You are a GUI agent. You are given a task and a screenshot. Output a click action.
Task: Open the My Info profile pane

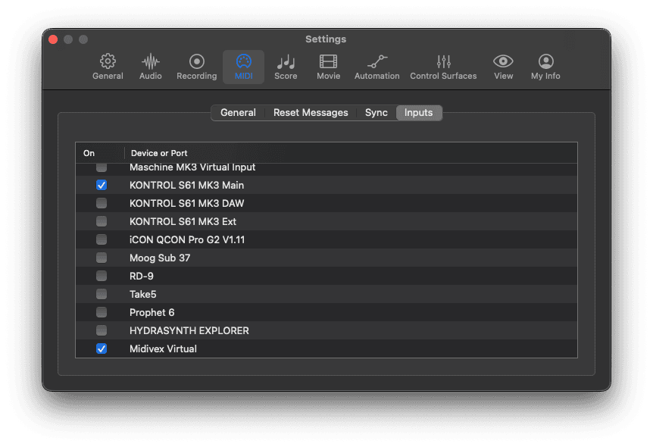pos(545,67)
